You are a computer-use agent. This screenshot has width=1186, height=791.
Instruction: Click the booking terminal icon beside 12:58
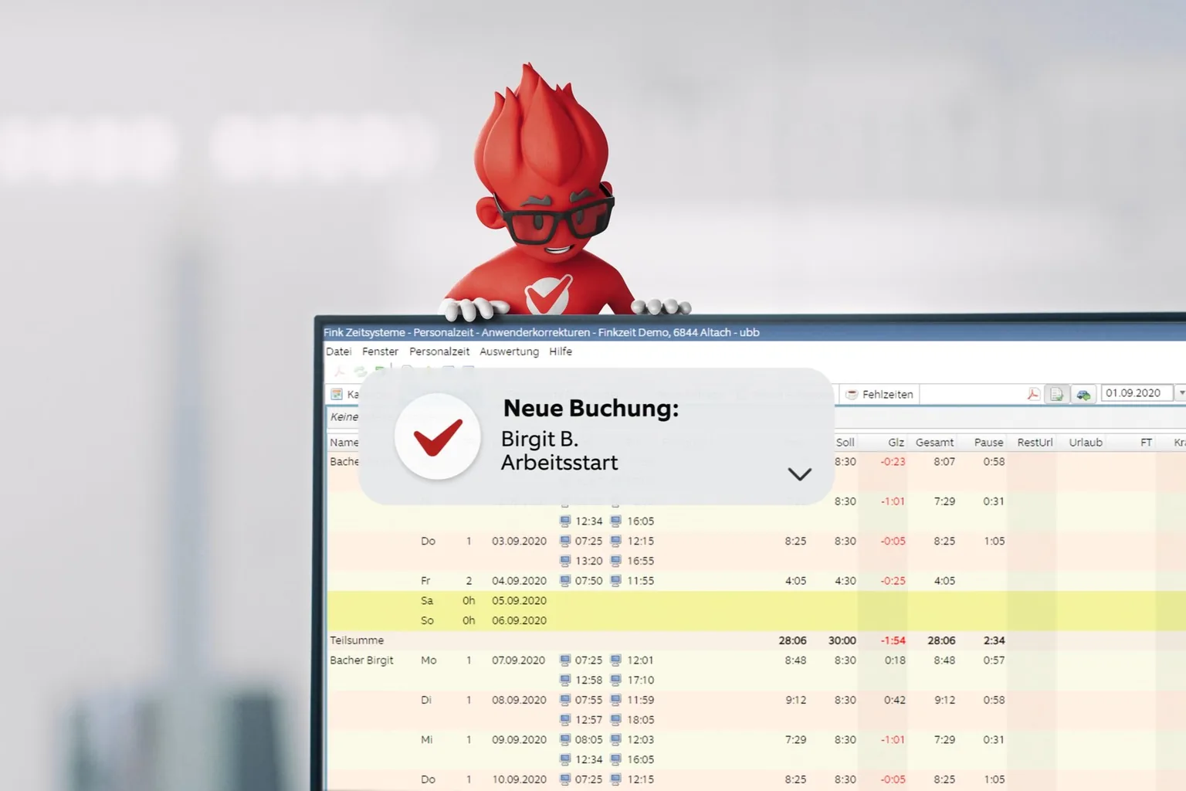[x=565, y=681]
